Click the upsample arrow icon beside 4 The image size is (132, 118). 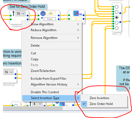(x=30, y=104)
